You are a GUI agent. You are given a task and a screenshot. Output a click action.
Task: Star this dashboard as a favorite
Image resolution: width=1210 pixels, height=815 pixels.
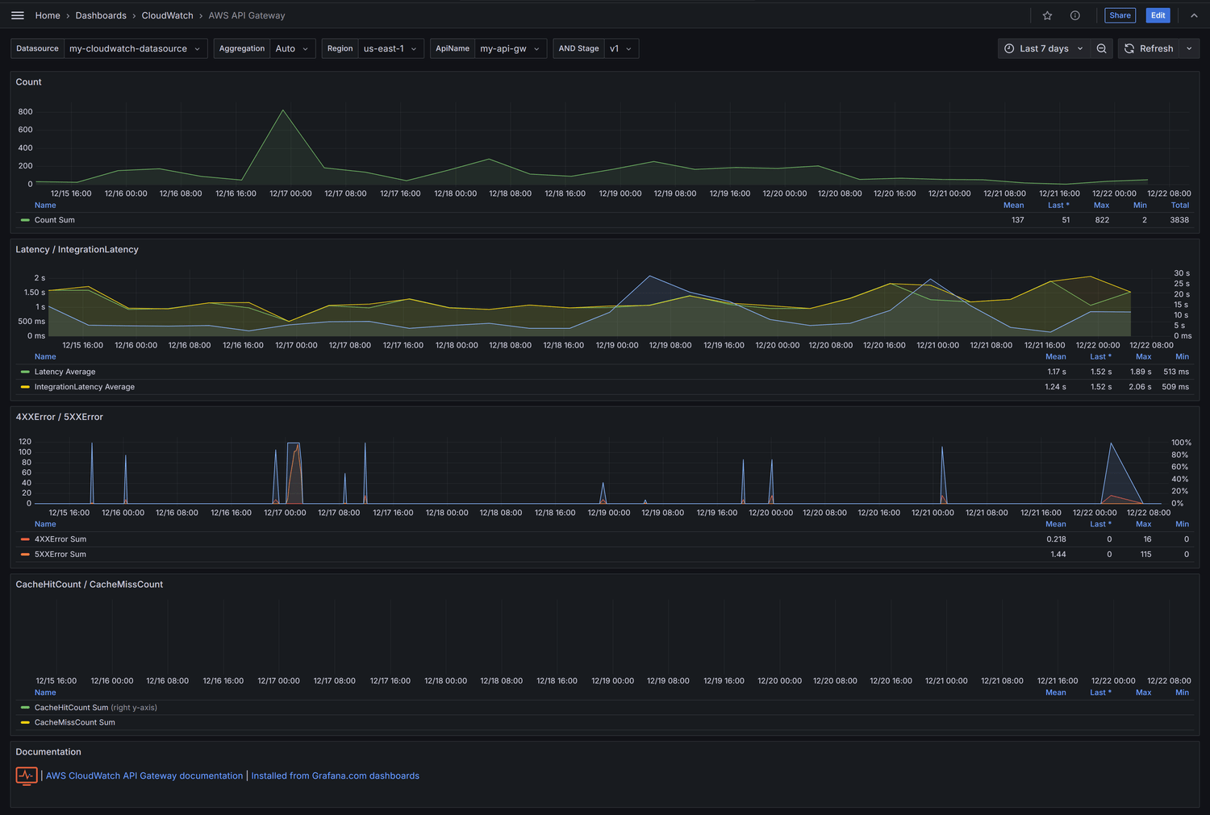point(1046,15)
